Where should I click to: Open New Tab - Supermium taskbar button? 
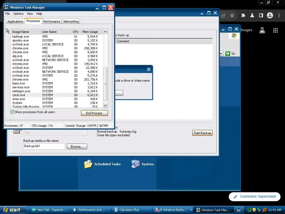(x=50, y=210)
